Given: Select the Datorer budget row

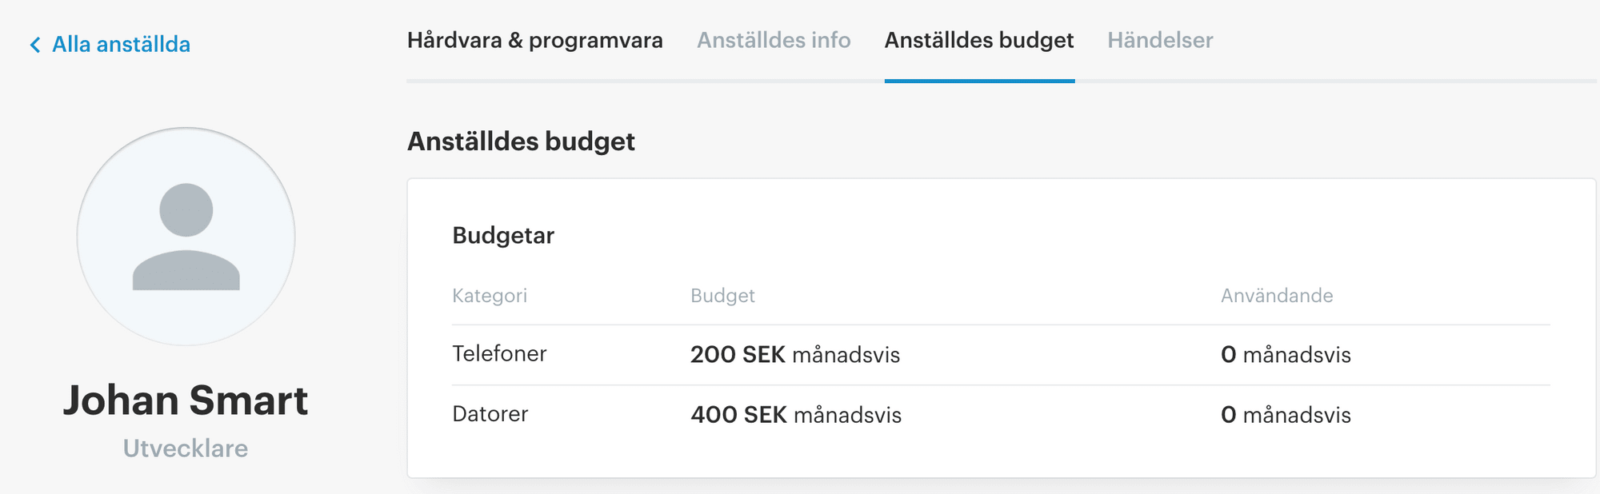Looking at the screenshot, I should (x=1001, y=415).
